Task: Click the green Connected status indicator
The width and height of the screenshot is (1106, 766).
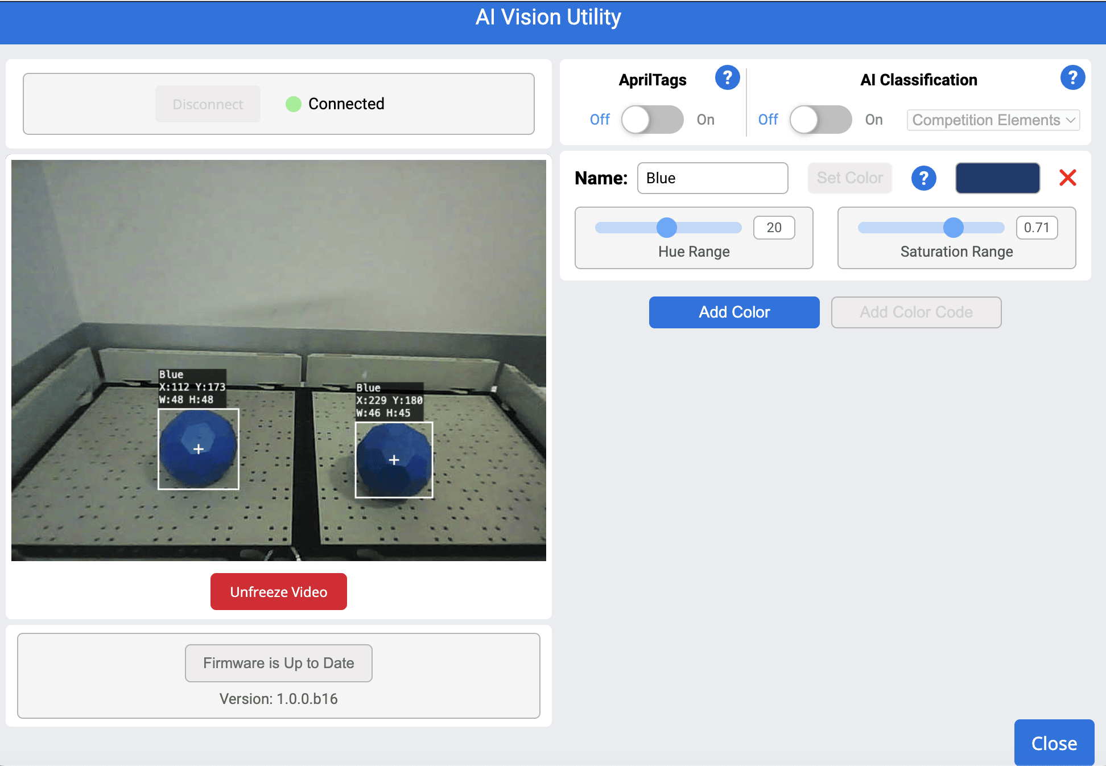Action: tap(293, 104)
